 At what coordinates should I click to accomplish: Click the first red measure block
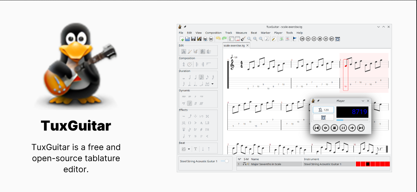tap(358, 164)
